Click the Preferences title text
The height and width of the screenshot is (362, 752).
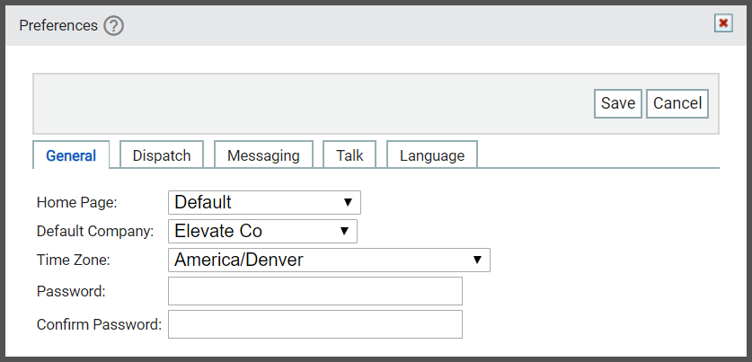tap(58, 25)
